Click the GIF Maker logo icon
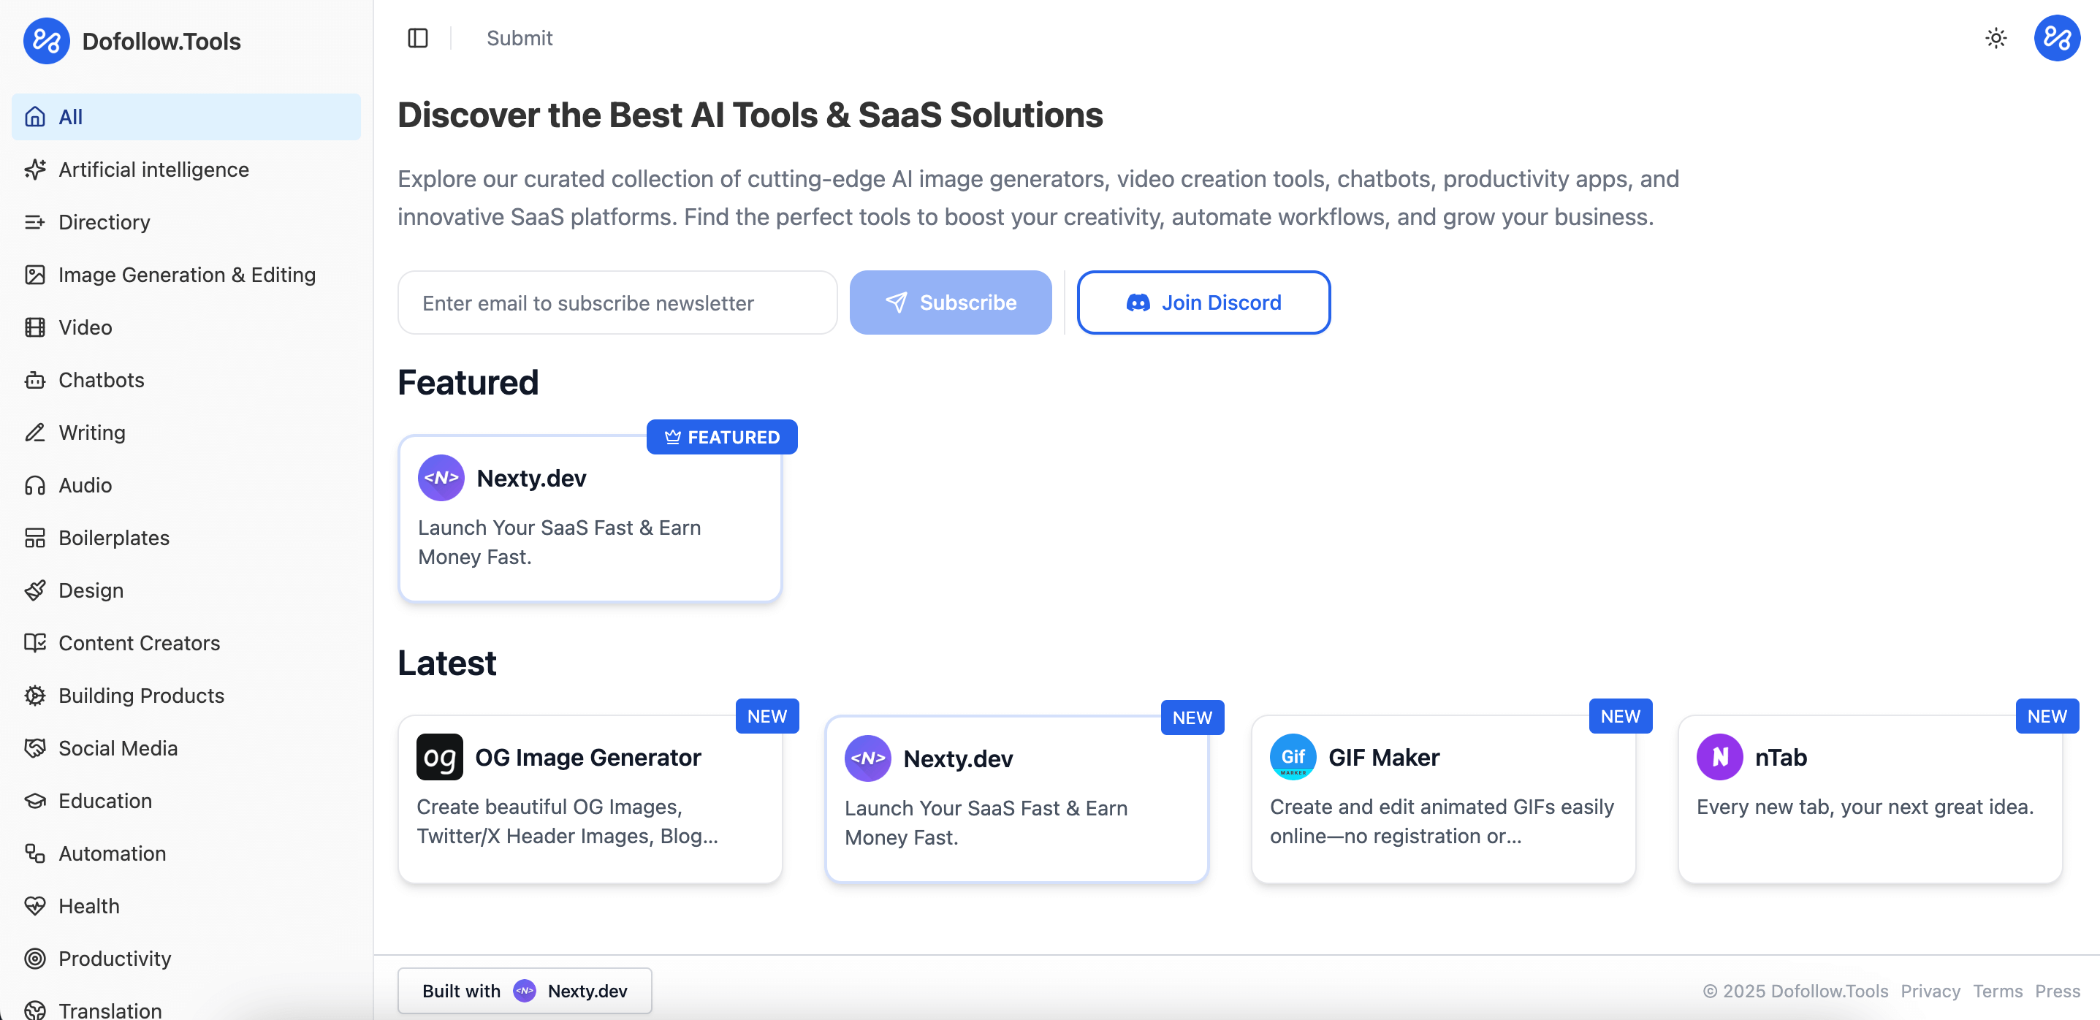Viewport: 2100px width, 1020px height. point(1292,757)
